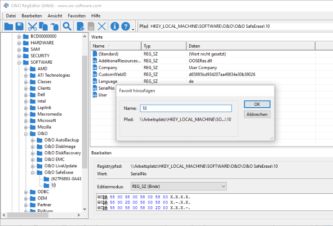This screenshot has height=226, width=333.
Task: Expand the O&O AutoBackup node
Action: click(x=33, y=140)
